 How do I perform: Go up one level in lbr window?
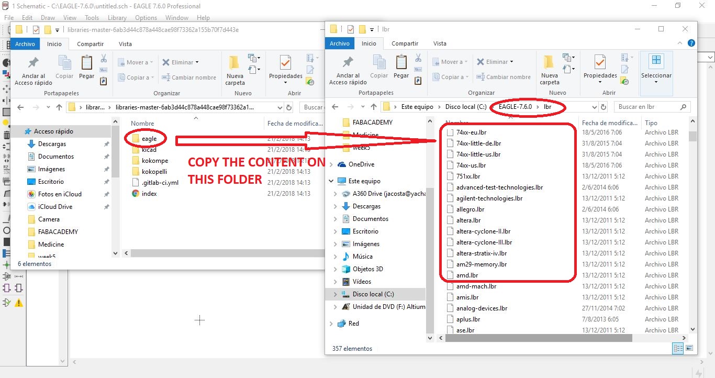point(374,107)
